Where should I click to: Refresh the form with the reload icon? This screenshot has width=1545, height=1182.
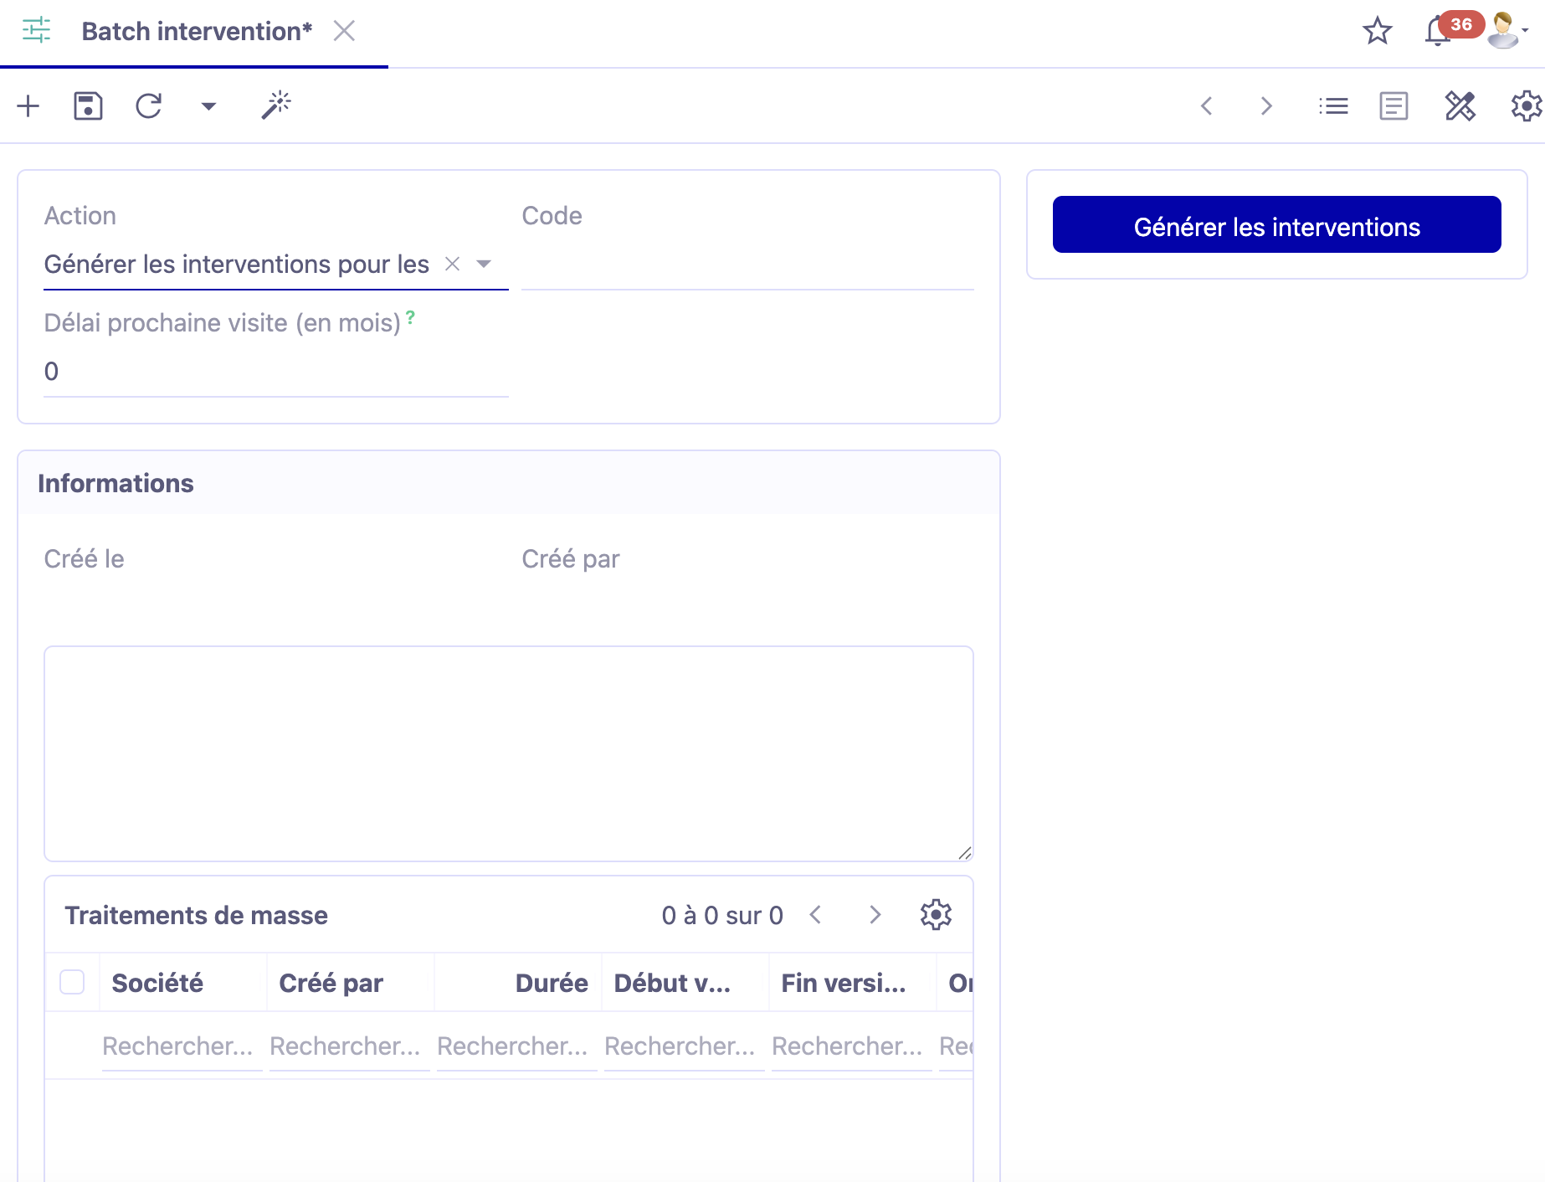(x=149, y=106)
